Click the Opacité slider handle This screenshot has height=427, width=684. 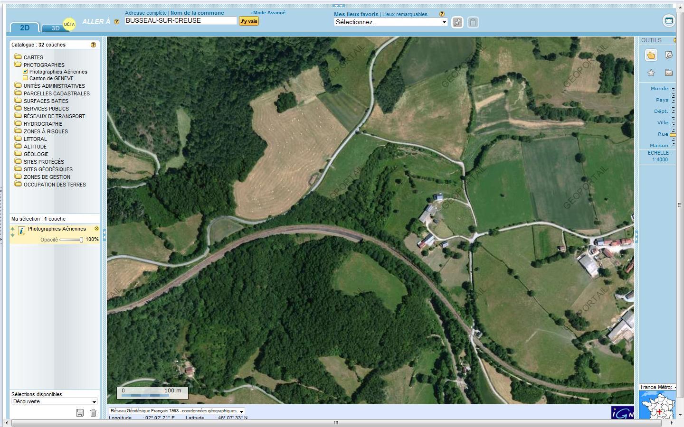[81, 240]
